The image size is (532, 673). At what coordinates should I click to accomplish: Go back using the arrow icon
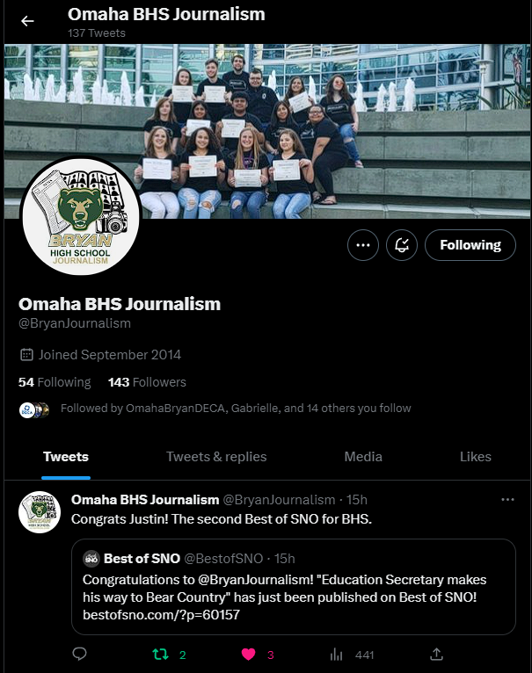[x=27, y=21]
